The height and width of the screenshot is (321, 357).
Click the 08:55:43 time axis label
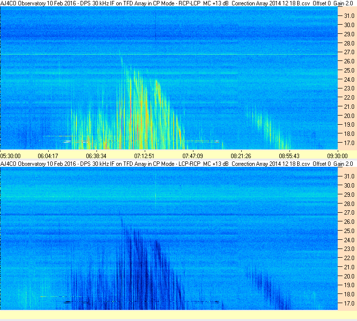(289, 156)
